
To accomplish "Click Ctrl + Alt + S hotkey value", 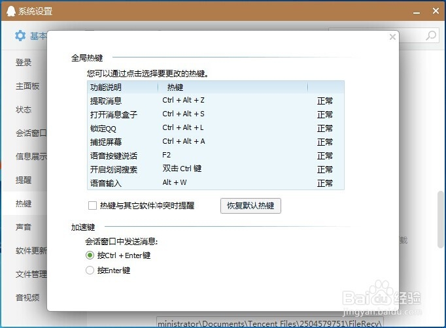I will pos(184,114).
